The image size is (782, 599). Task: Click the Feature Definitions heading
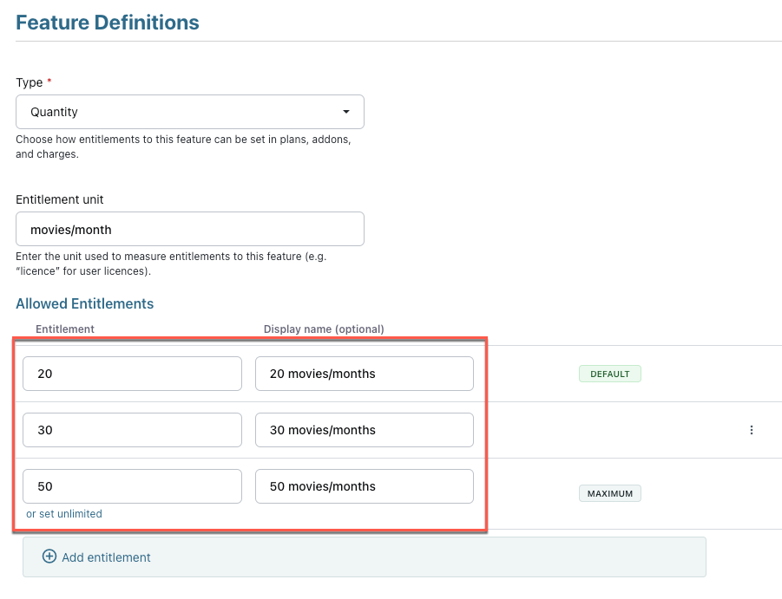108,23
